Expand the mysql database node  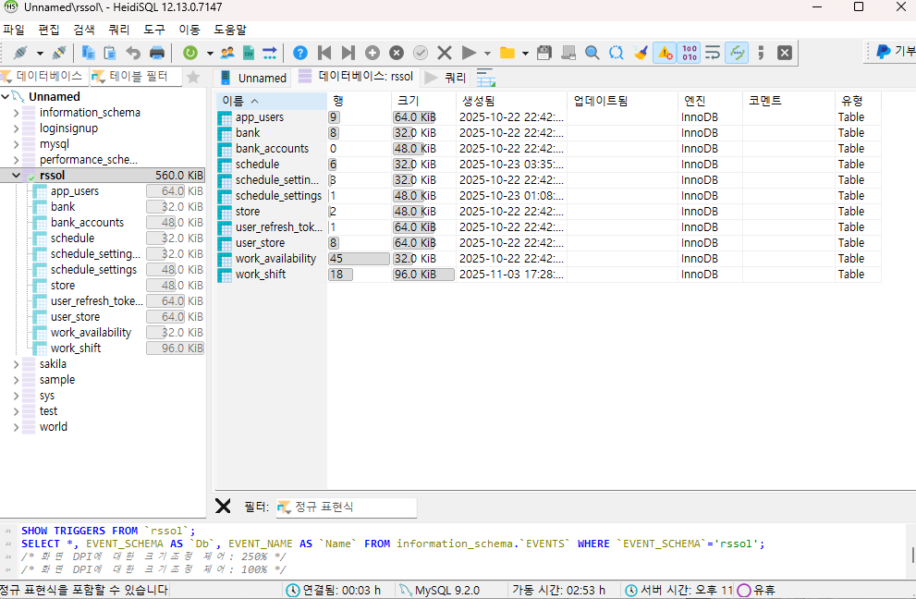(x=17, y=144)
